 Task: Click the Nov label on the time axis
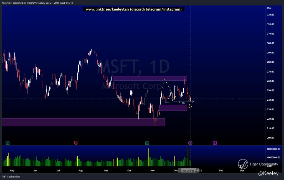(152, 171)
